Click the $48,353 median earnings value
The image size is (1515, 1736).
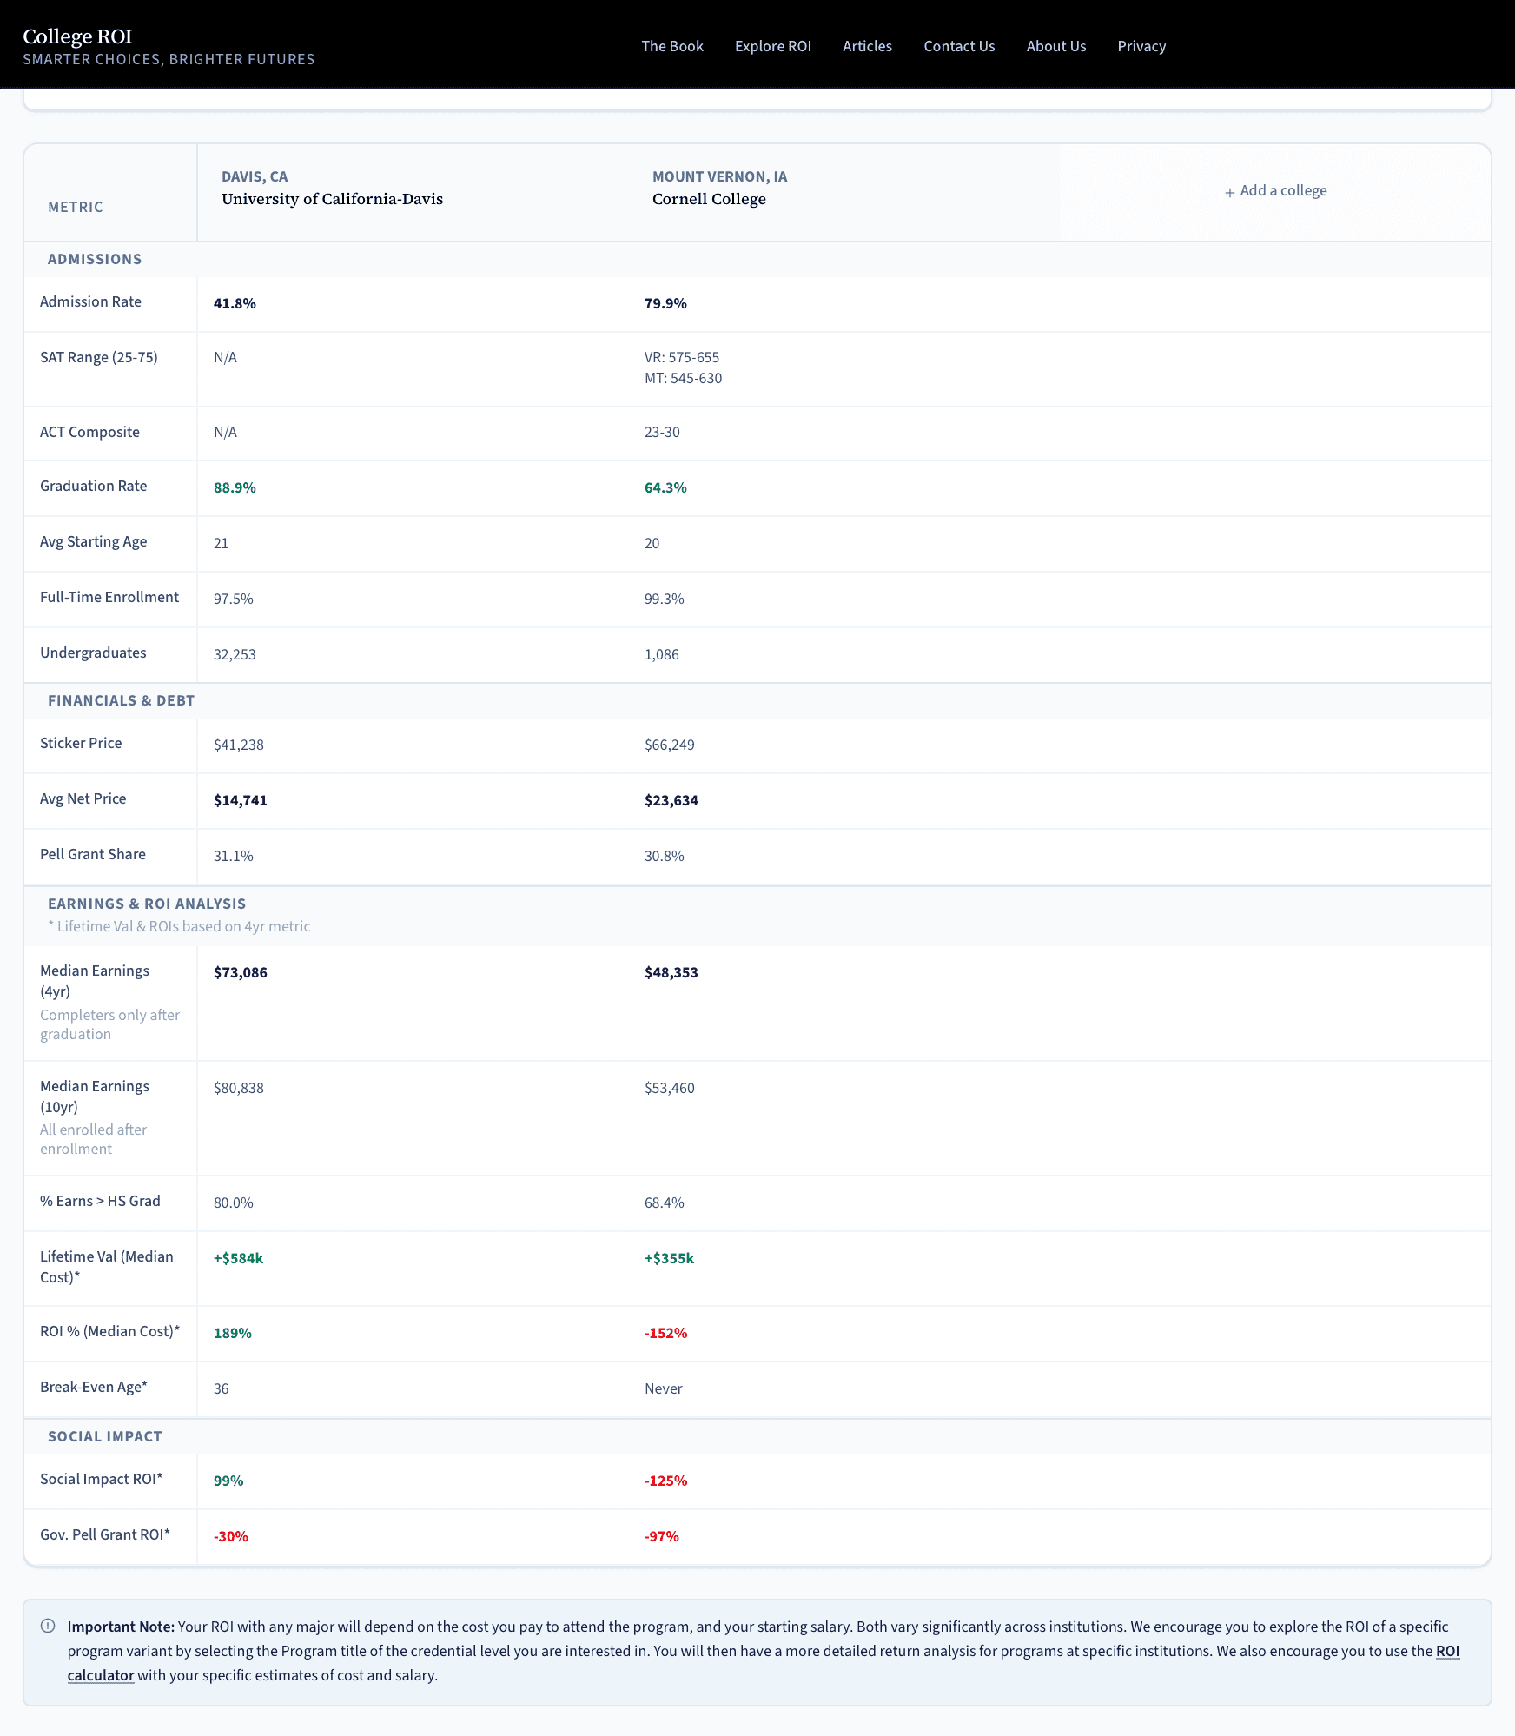coord(671,972)
